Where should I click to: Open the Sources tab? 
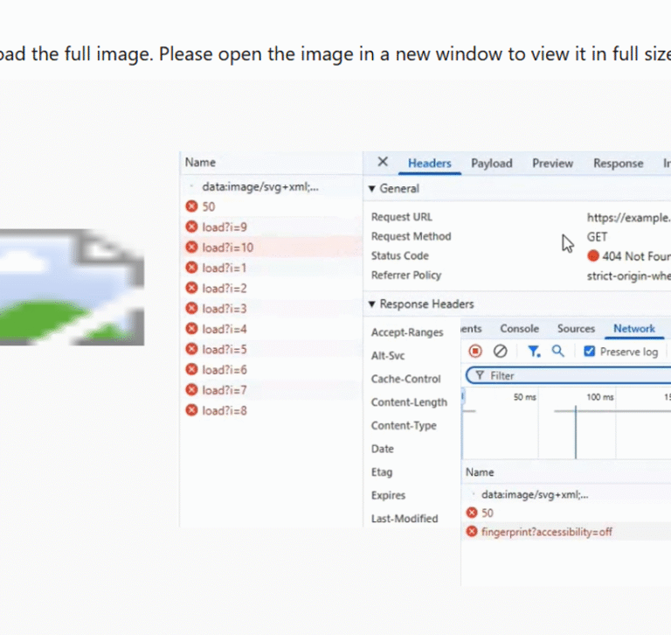coord(576,329)
